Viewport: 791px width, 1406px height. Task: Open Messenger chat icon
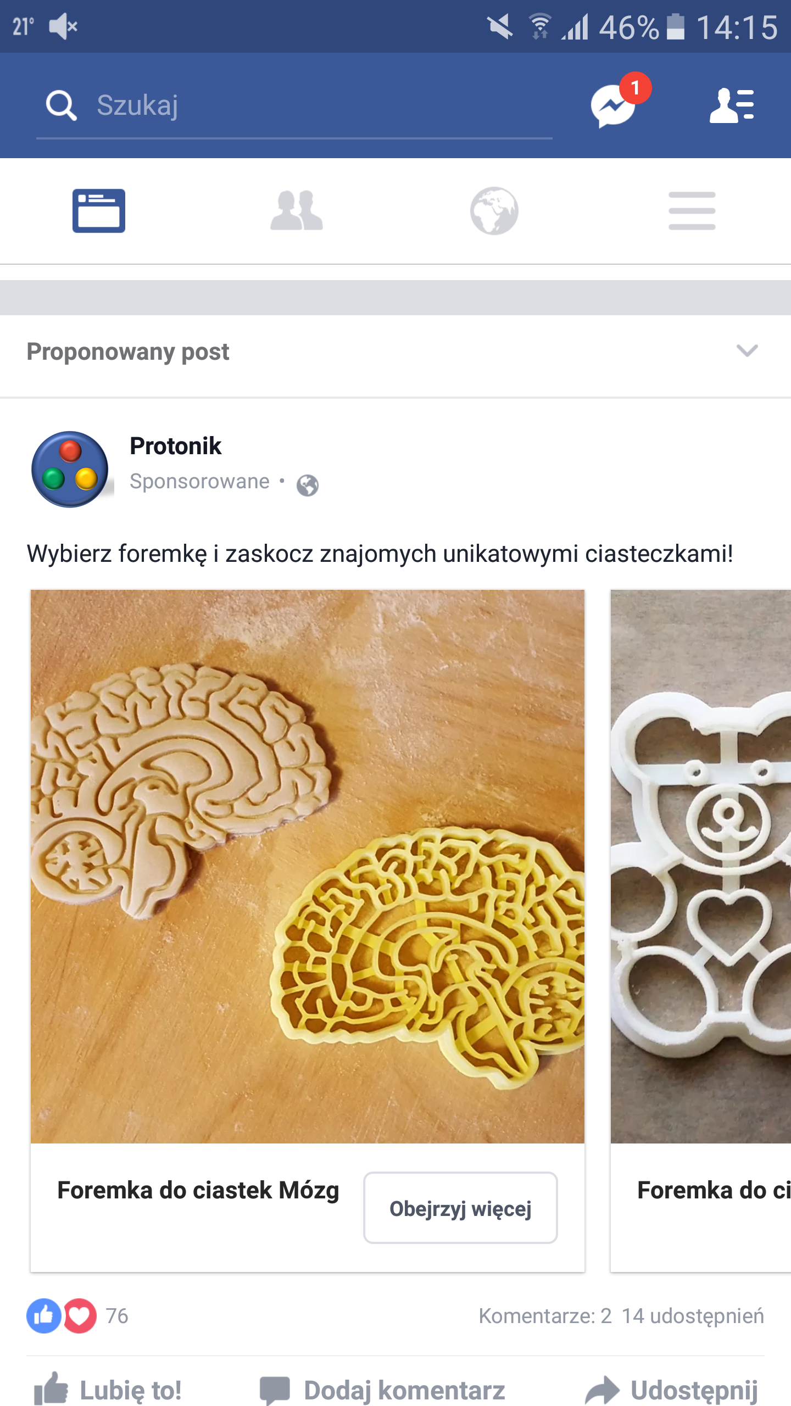(x=614, y=105)
